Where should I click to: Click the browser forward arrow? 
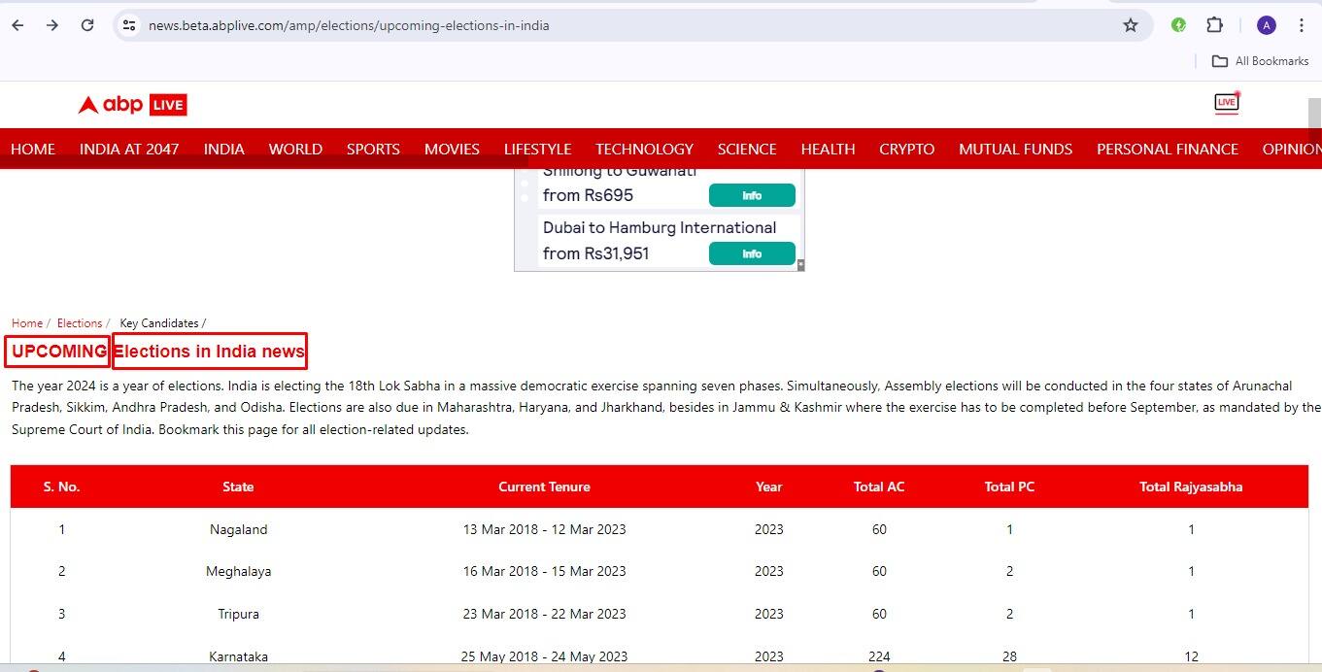[52, 25]
